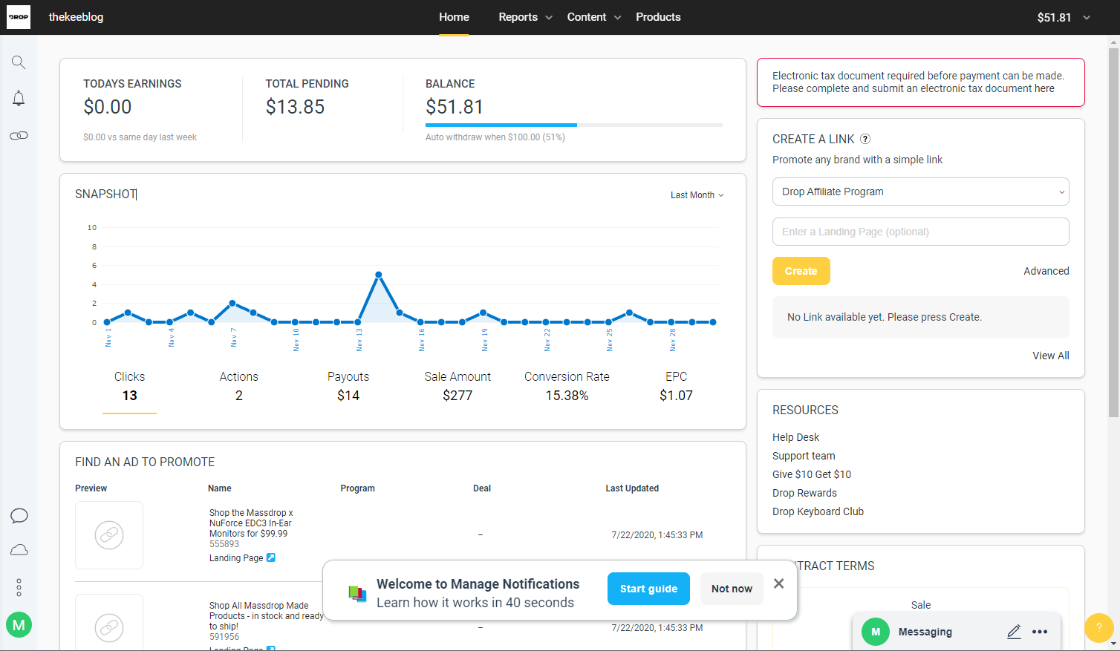Open Advanced link options

point(1046,271)
